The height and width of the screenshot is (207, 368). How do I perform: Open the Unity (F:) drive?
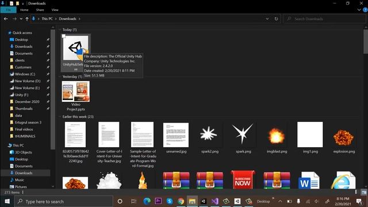pyautogui.click(x=21, y=95)
